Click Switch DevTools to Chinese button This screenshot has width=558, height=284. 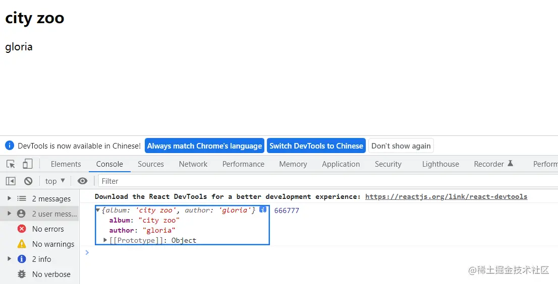click(x=316, y=146)
